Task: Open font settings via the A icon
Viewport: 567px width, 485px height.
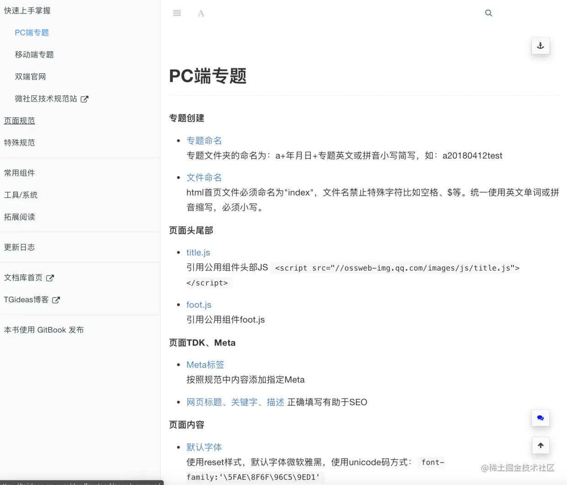Action: [x=201, y=13]
